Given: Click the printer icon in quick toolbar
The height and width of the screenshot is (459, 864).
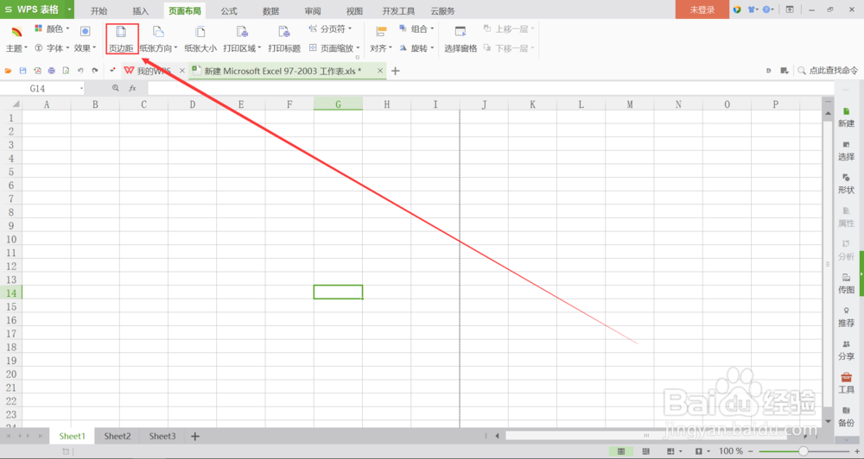Looking at the screenshot, I should point(51,71).
